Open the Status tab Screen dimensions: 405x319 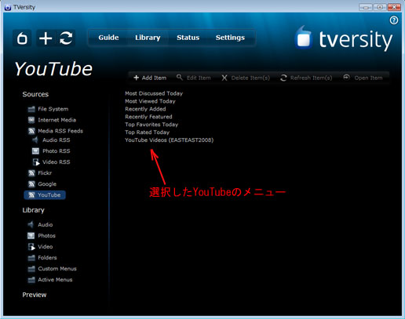click(188, 38)
